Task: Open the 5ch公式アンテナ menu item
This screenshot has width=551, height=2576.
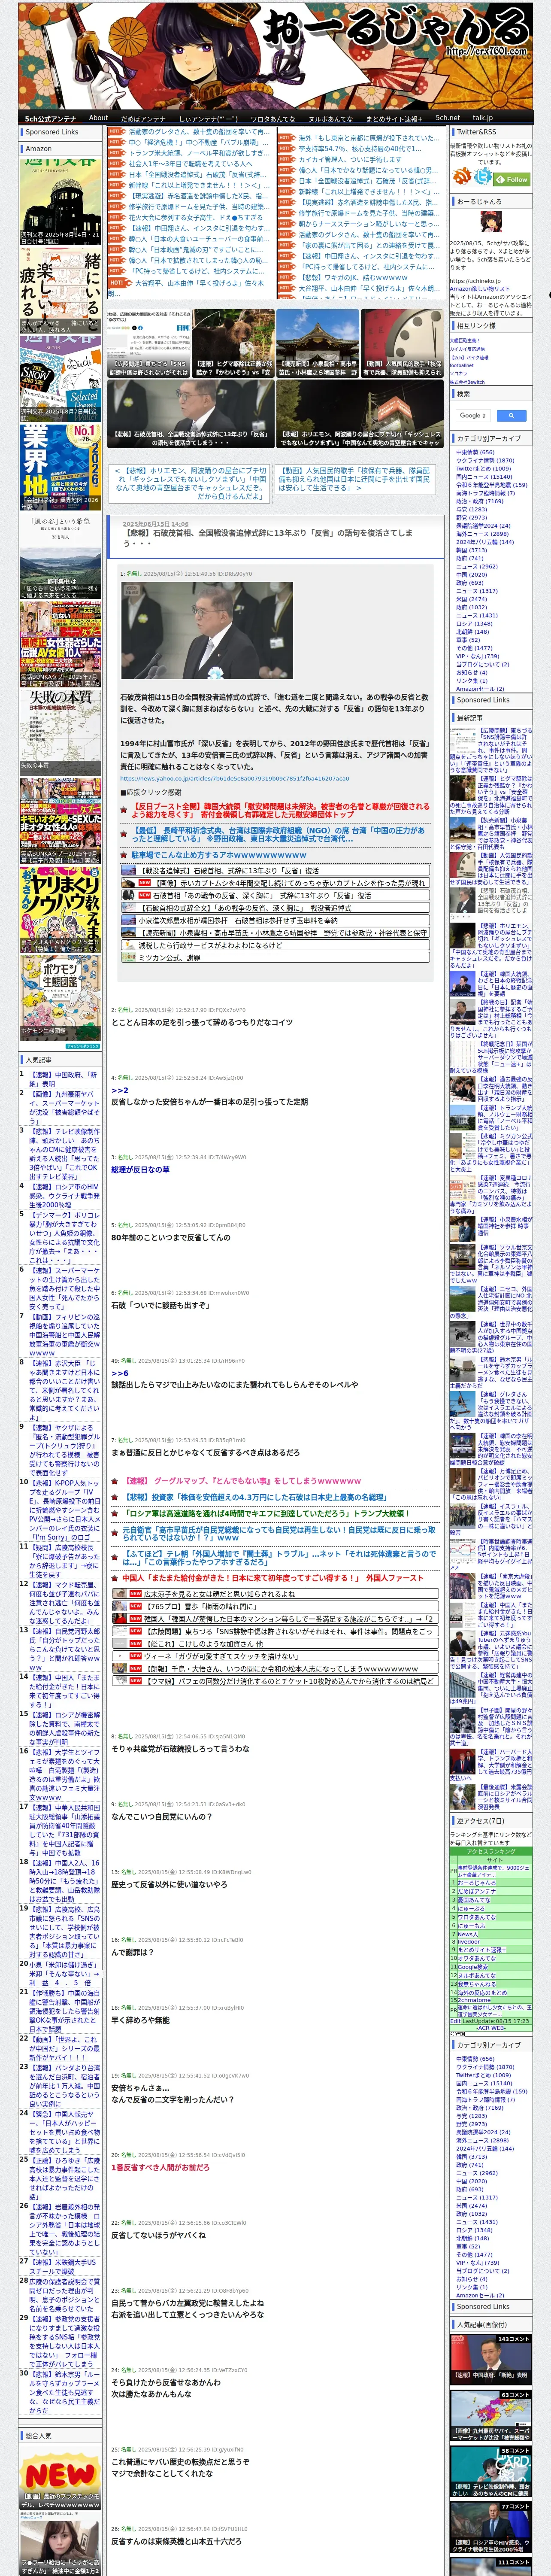Action: click(50, 118)
